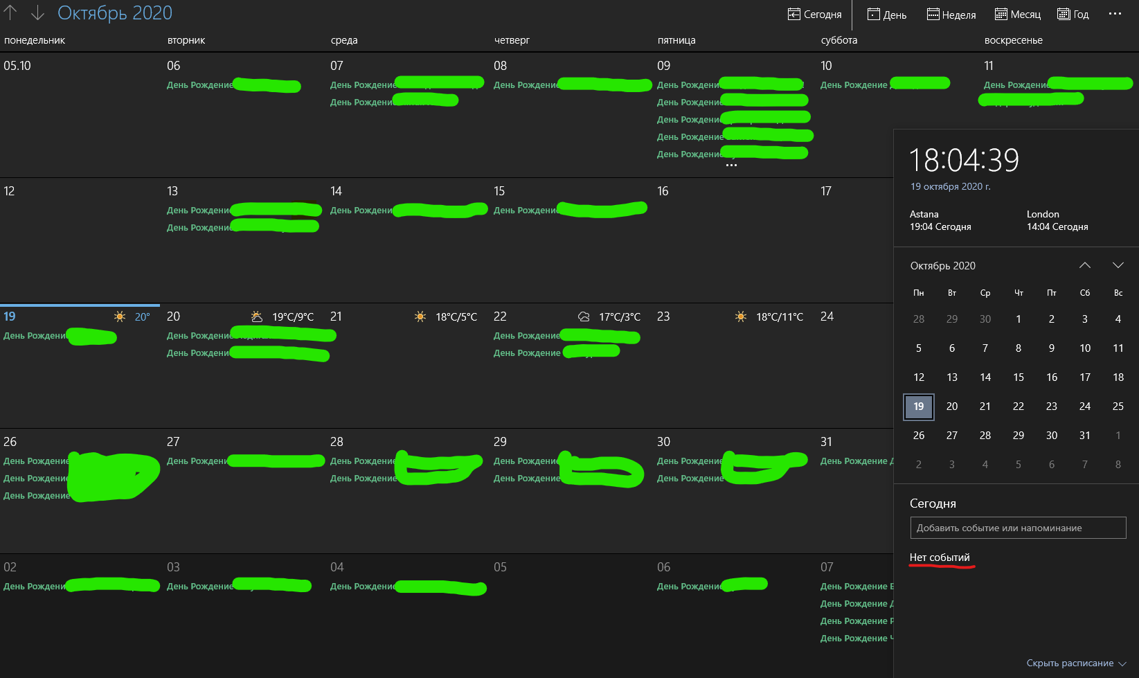Open sunny weather icon on day 23
The width and height of the screenshot is (1139, 678).
741,316
